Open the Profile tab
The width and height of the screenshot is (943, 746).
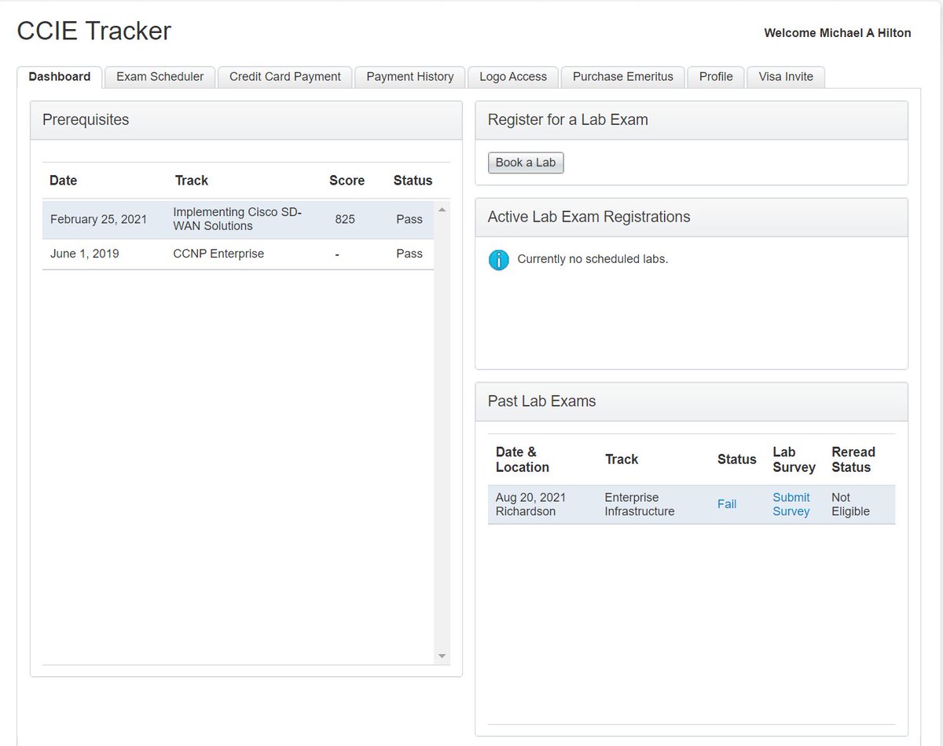tap(716, 77)
